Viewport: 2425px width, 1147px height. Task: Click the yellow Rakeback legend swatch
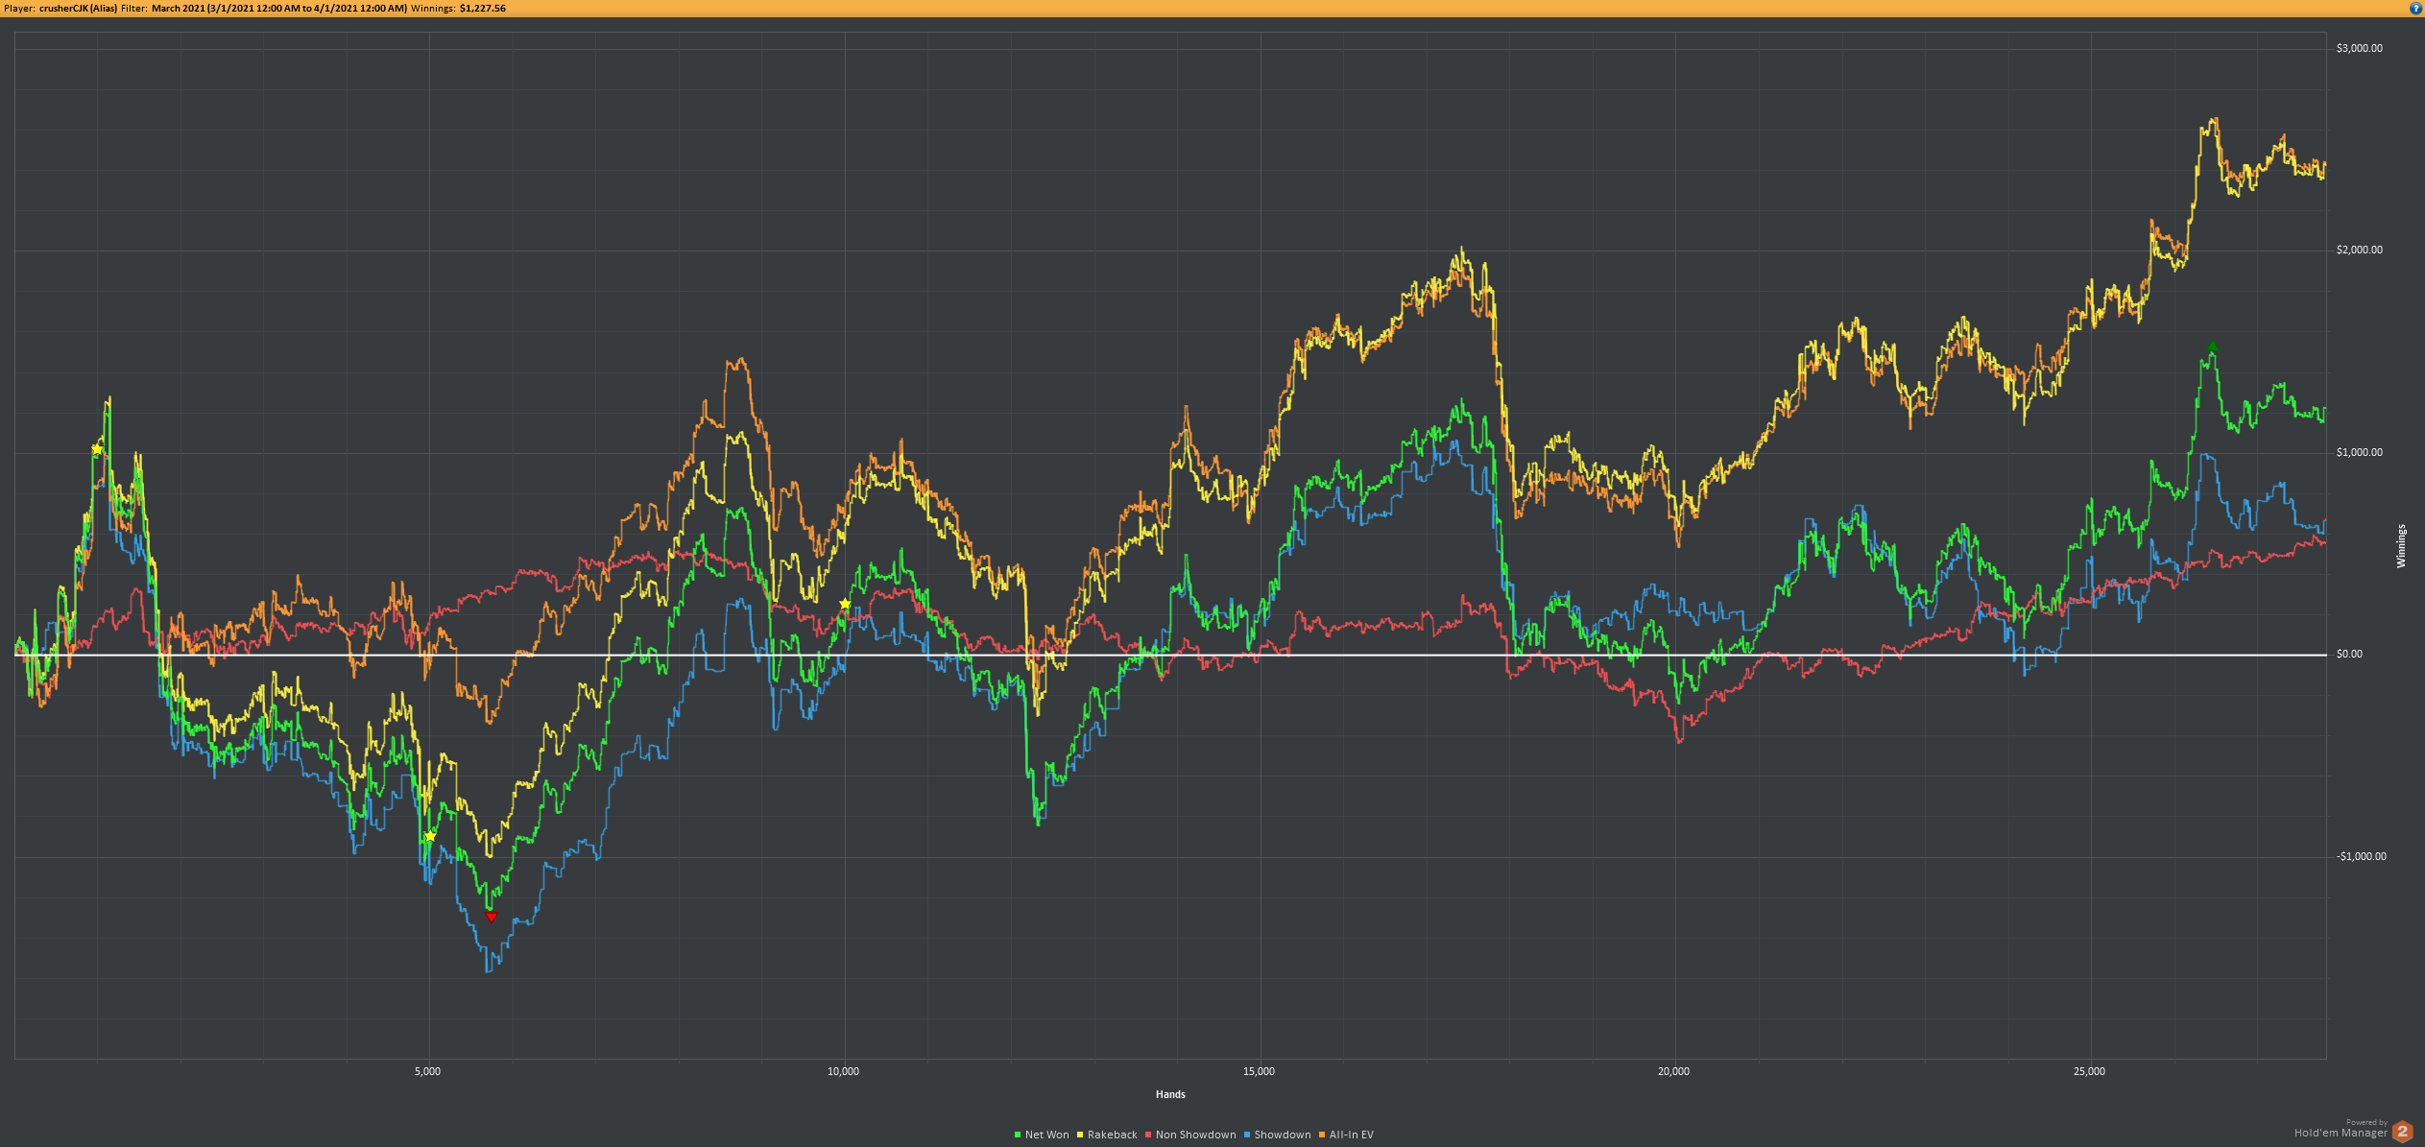(x=1080, y=1135)
